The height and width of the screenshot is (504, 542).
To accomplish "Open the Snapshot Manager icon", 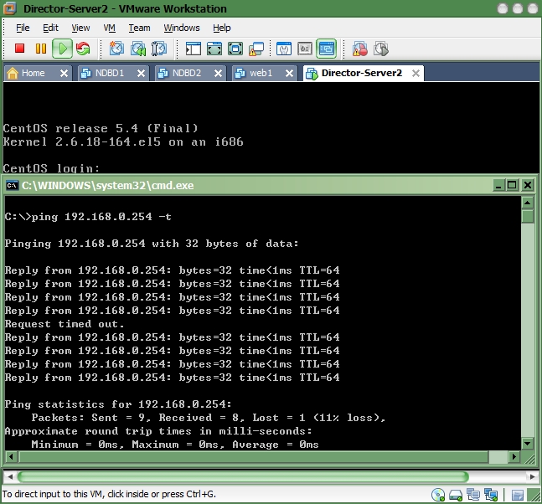I will [x=159, y=49].
